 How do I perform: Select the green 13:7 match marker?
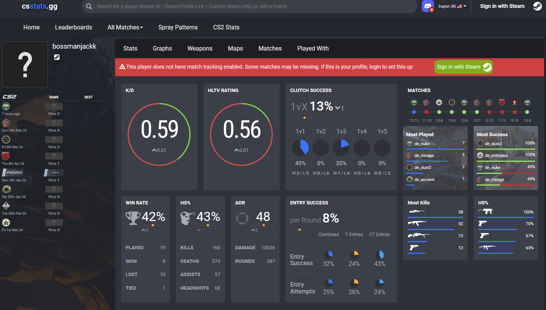point(477,112)
